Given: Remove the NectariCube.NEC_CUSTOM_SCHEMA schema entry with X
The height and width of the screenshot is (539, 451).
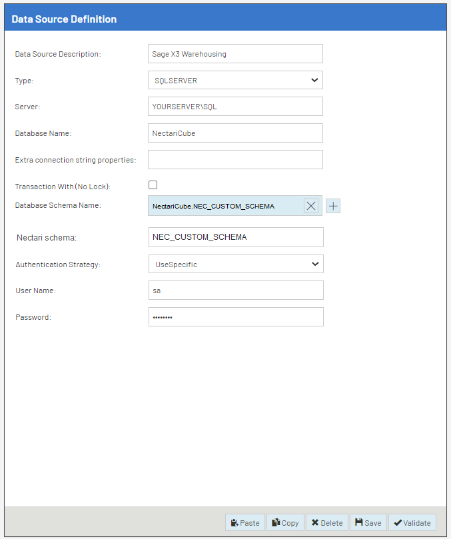Looking at the screenshot, I should [x=311, y=206].
